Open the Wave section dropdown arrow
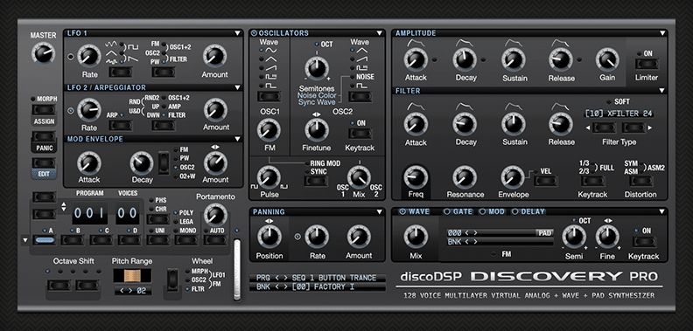The height and width of the screenshot is (331, 693). pos(661,212)
